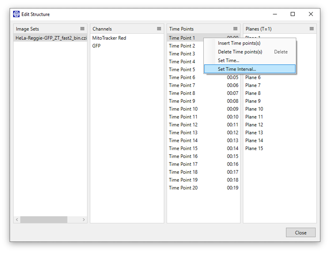Select the Set Time option
330x253 pixels.
click(x=228, y=60)
